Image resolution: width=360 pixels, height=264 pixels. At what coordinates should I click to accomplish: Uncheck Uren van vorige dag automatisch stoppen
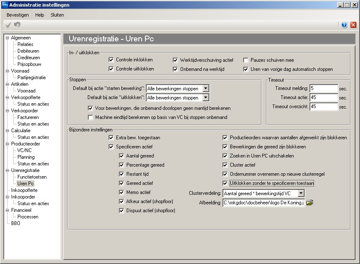[246, 69]
